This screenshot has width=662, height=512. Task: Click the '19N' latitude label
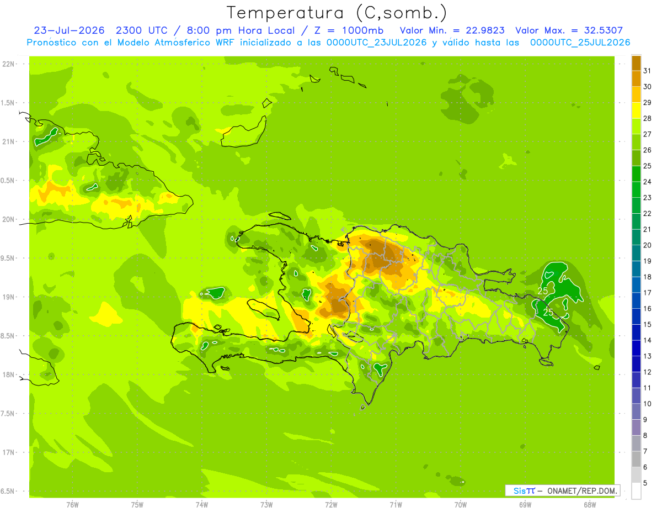click(x=8, y=297)
